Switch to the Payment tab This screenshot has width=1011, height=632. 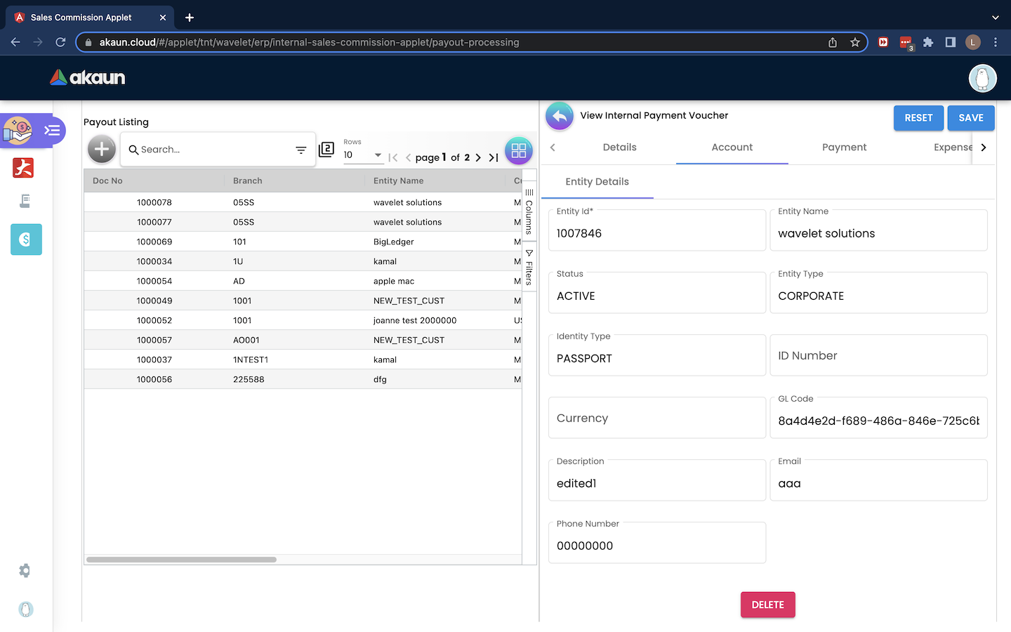click(x=844, y=147)
